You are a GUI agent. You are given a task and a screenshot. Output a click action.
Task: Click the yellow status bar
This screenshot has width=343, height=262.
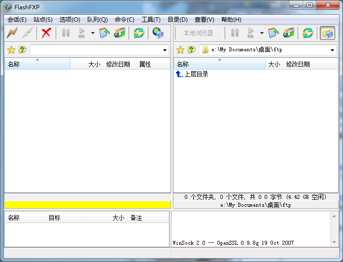pos(87,204)
